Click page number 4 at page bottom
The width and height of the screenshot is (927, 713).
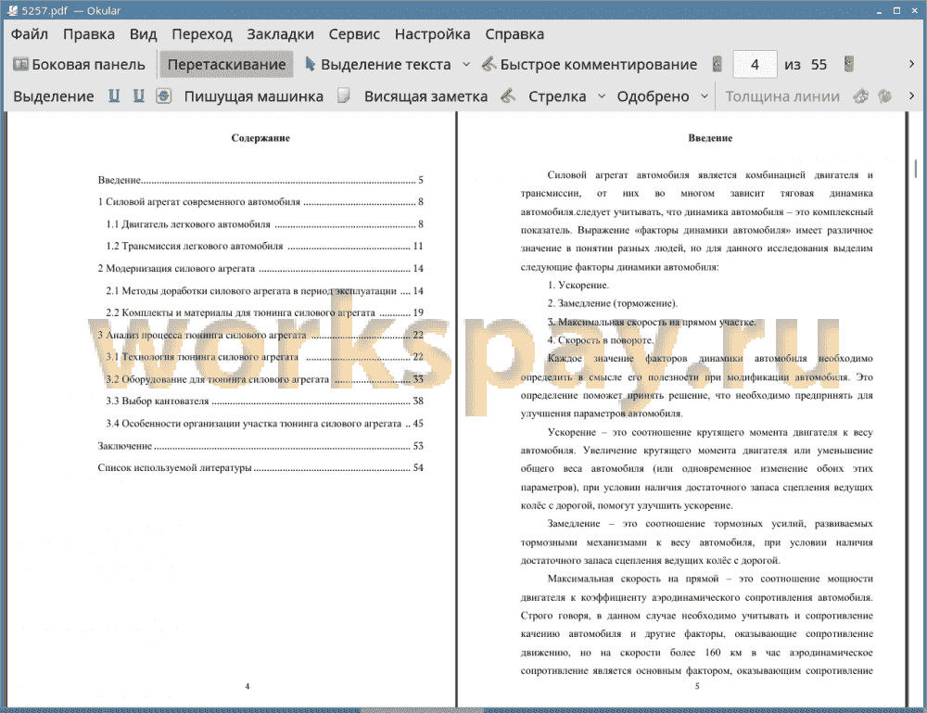tap(248, 686)
